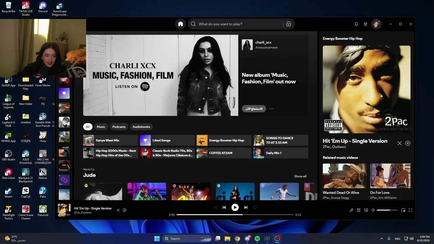Open the Steam desktop shortcut

click(x=8, y=192)
